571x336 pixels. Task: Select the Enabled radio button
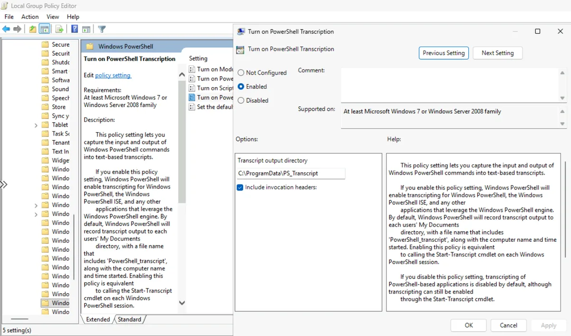[241, 87]
